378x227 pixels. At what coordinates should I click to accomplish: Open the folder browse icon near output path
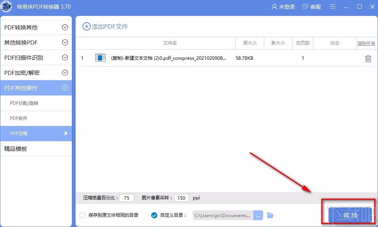(x=270, y=215)
